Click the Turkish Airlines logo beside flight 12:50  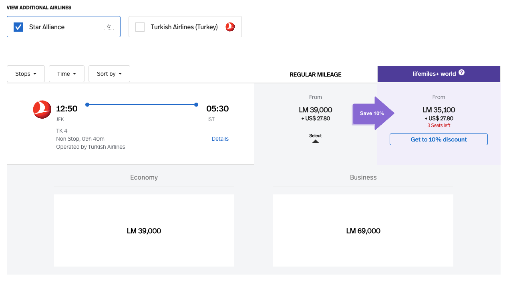coord(42,109)
